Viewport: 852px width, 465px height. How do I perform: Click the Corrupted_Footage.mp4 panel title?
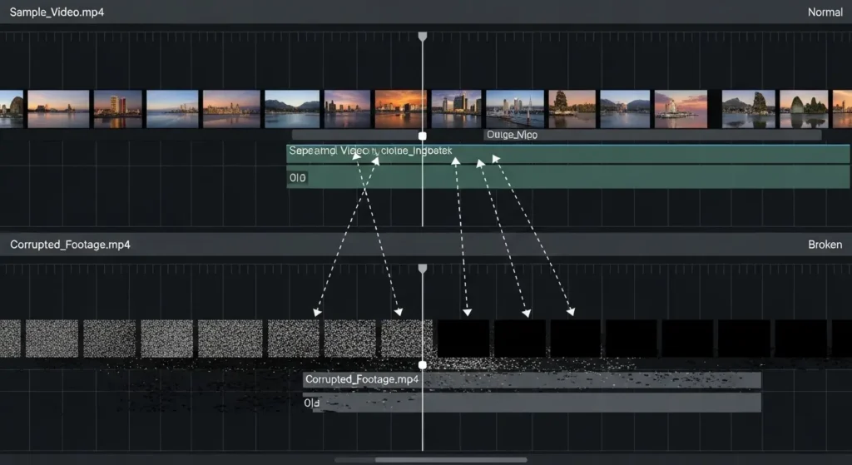tap(70, 245)
